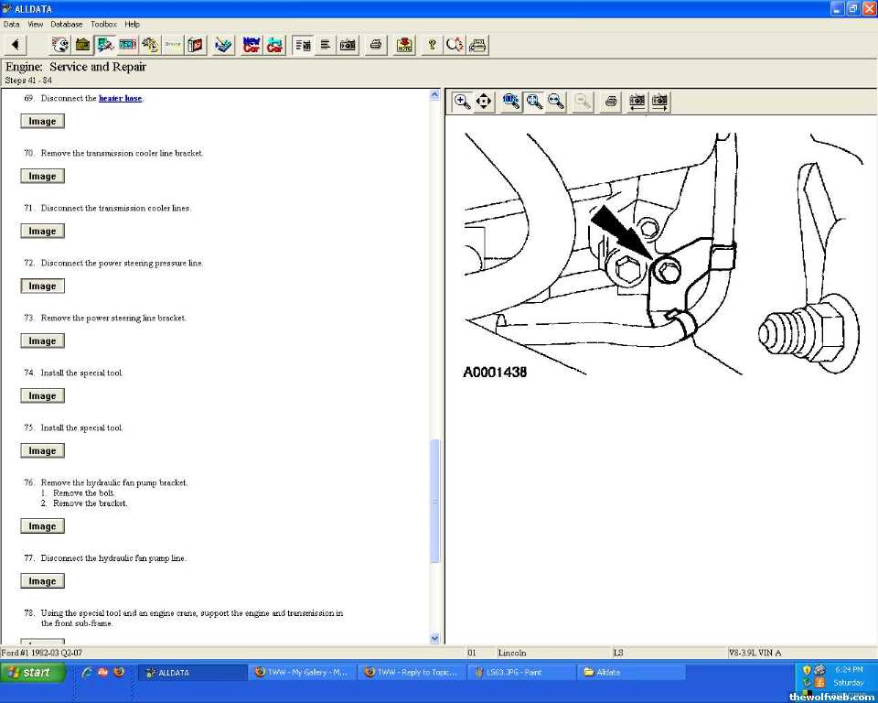Click the printer icon in main toolbar

click(x=375, y=45)
